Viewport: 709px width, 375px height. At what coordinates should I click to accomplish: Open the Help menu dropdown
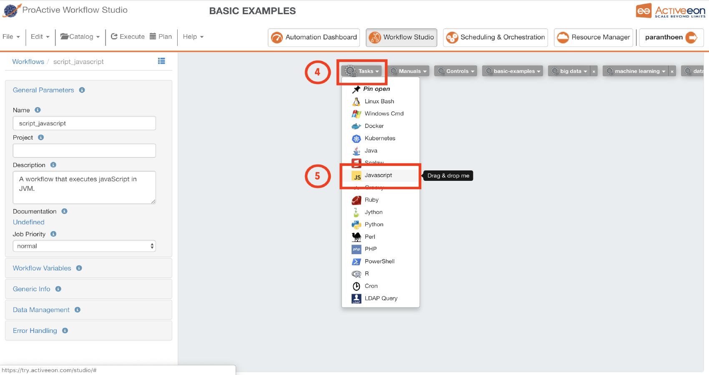pos(193,37)
